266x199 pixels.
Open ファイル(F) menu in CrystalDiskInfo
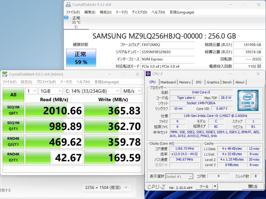[x=73, y=12]
